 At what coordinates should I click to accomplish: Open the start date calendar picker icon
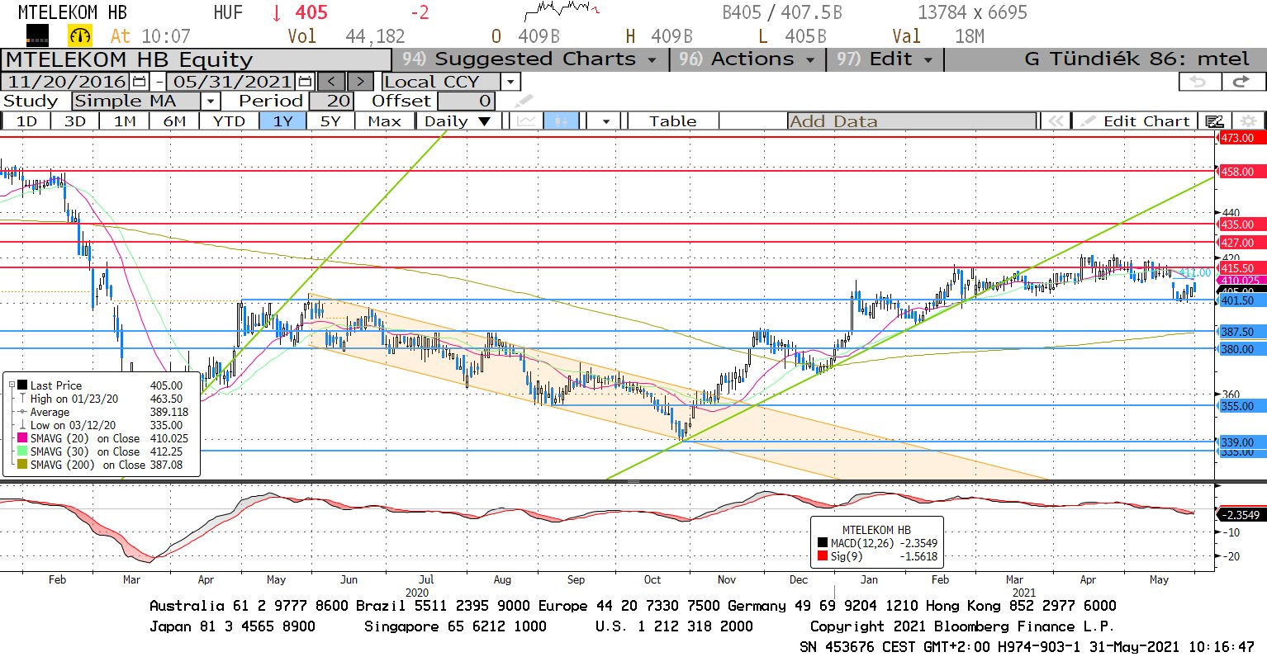click(x=139, y=82)
